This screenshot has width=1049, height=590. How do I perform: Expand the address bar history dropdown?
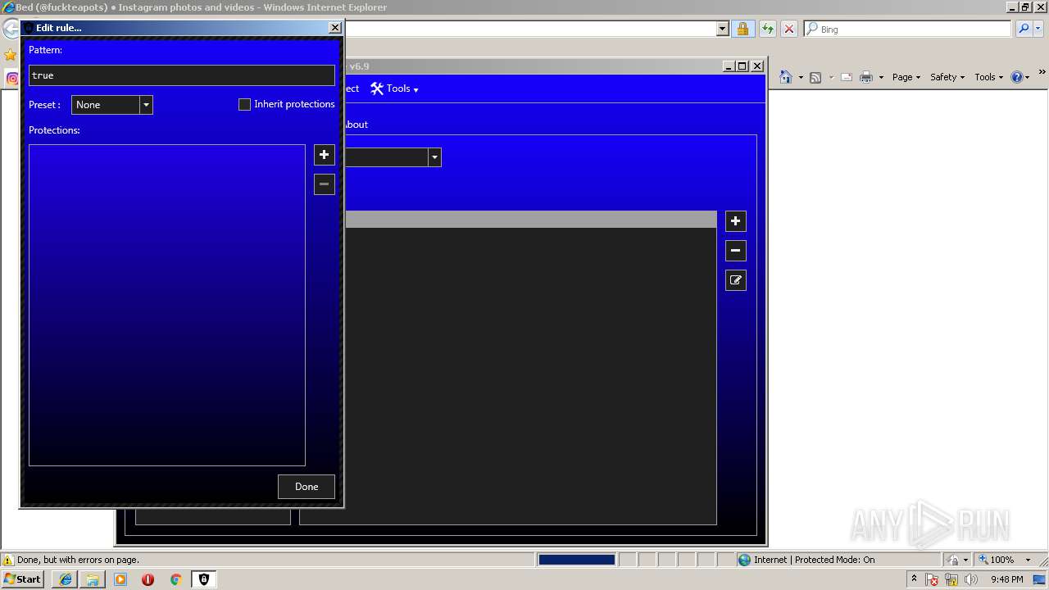coord(722,29)
